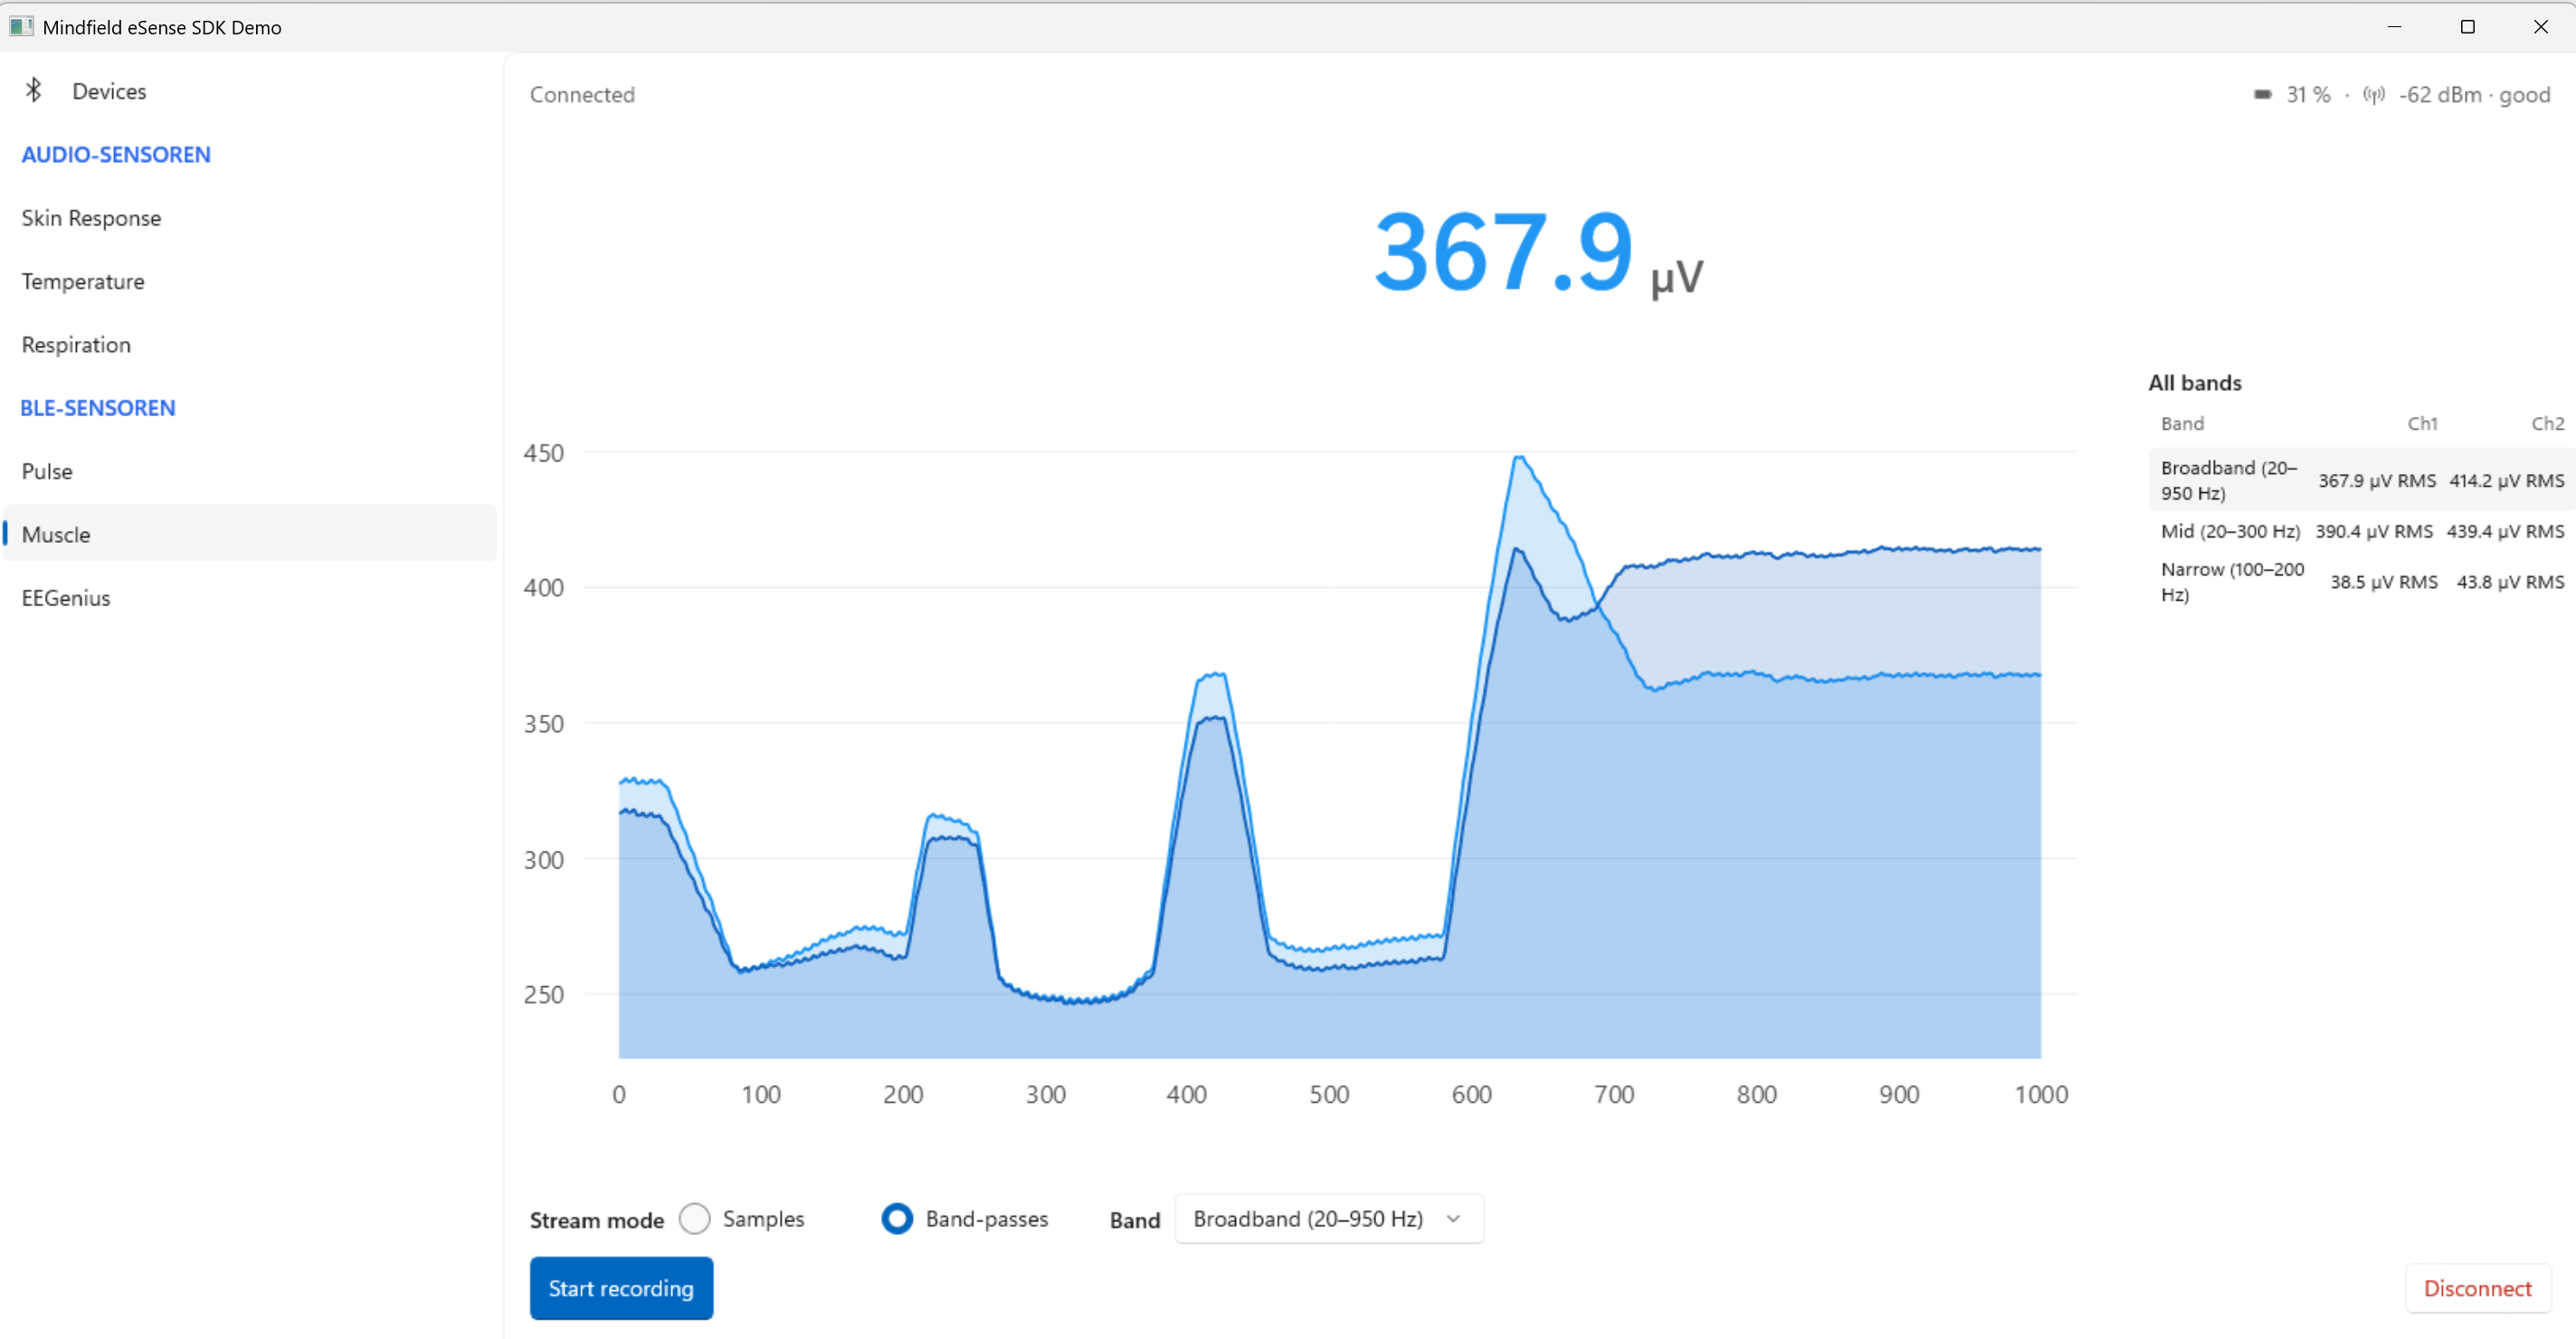Select Muscle in the sidebar
This screenshot has width=2576, height=1339.
point(250,534)
